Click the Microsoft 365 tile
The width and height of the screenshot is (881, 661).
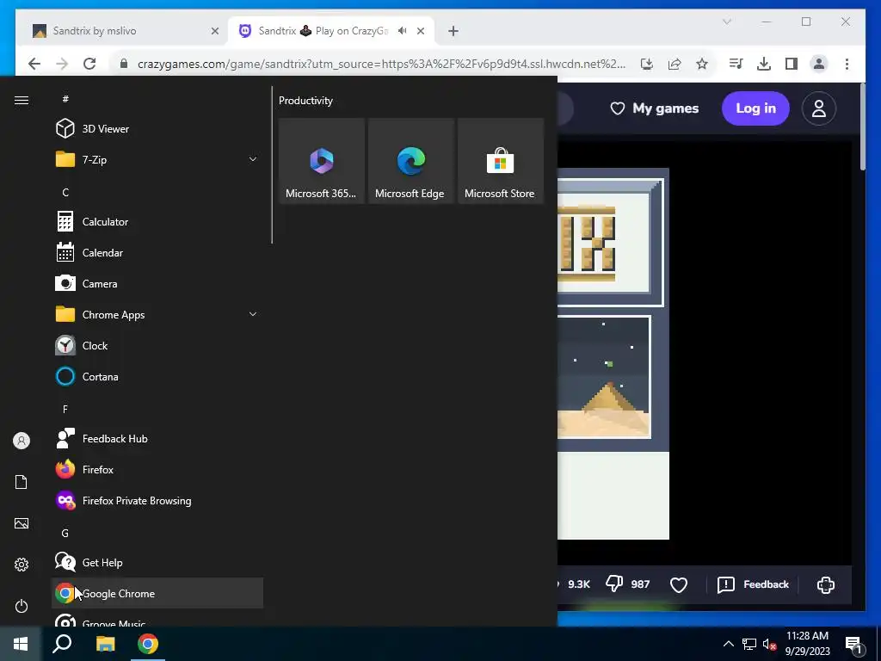(322, 161)
